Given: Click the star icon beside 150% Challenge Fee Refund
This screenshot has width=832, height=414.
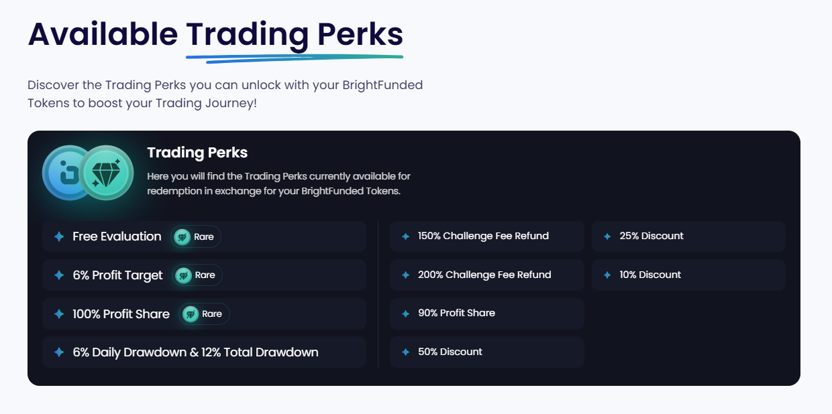Looking at the screenshot, I should click(x=405, y=236).
